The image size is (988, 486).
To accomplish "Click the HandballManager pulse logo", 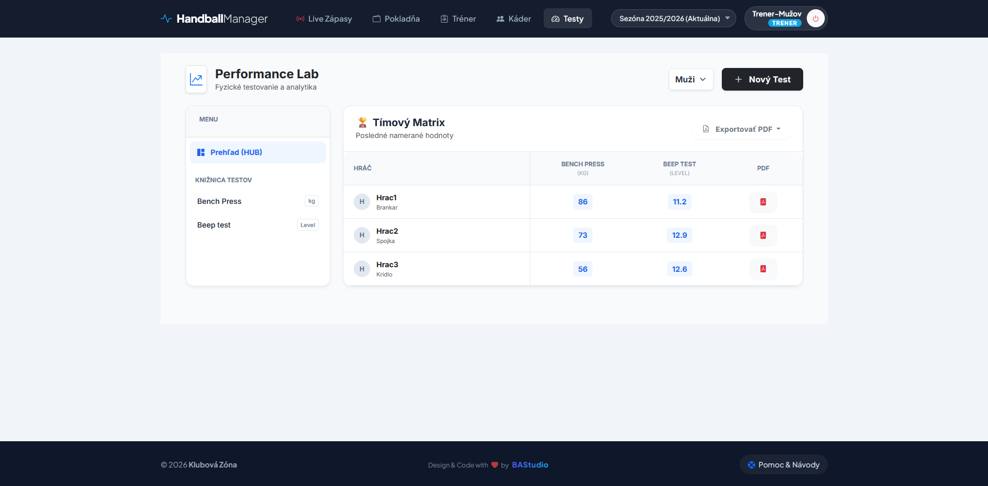I will point(166,19).
